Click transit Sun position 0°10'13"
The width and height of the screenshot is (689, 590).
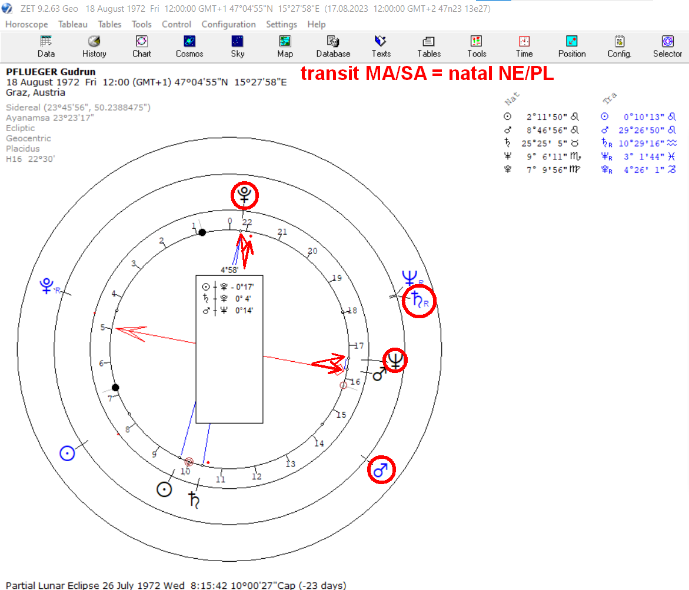644,117
